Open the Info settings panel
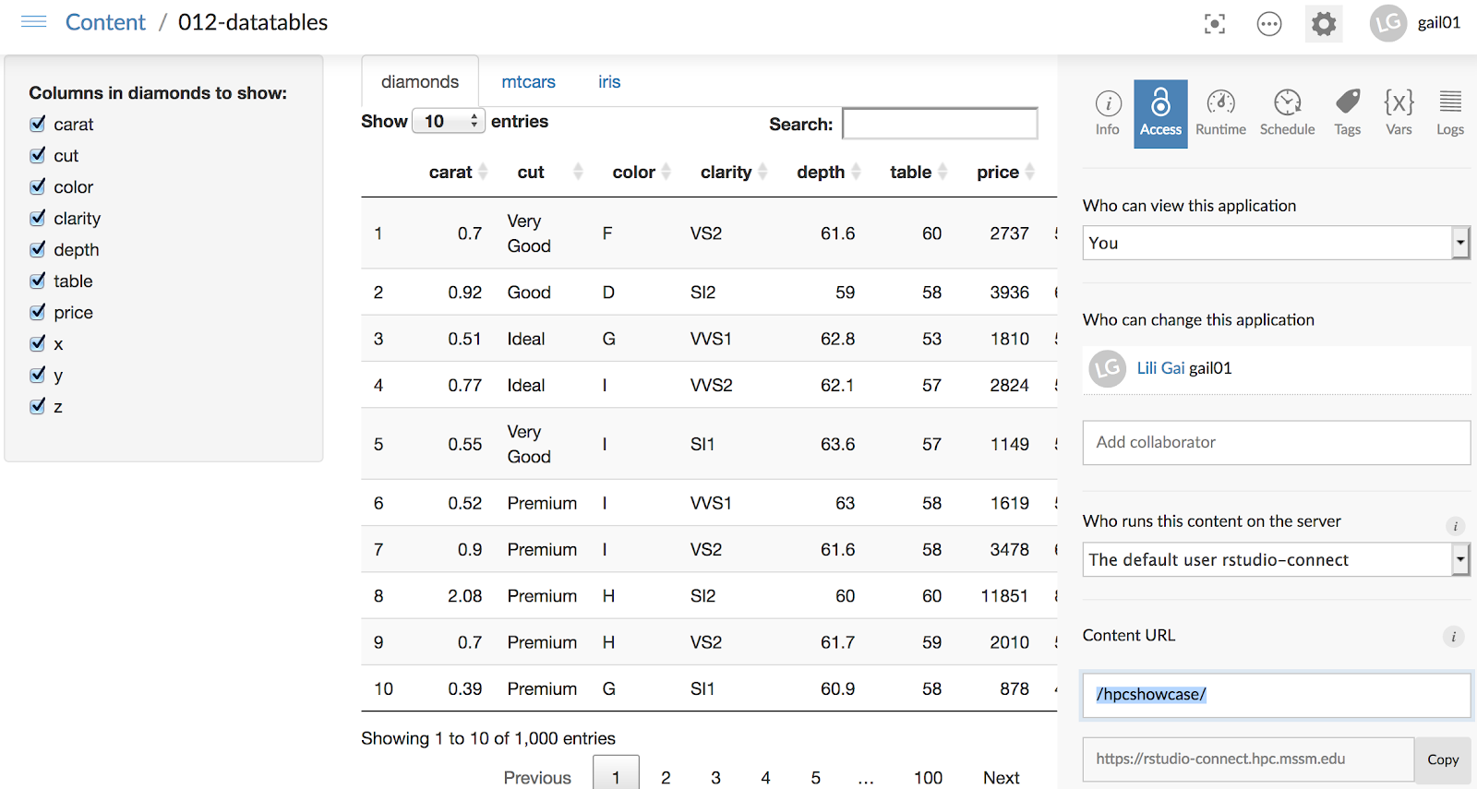The width and height of the screenshot is (1477, 789). tap(1108, 114)
